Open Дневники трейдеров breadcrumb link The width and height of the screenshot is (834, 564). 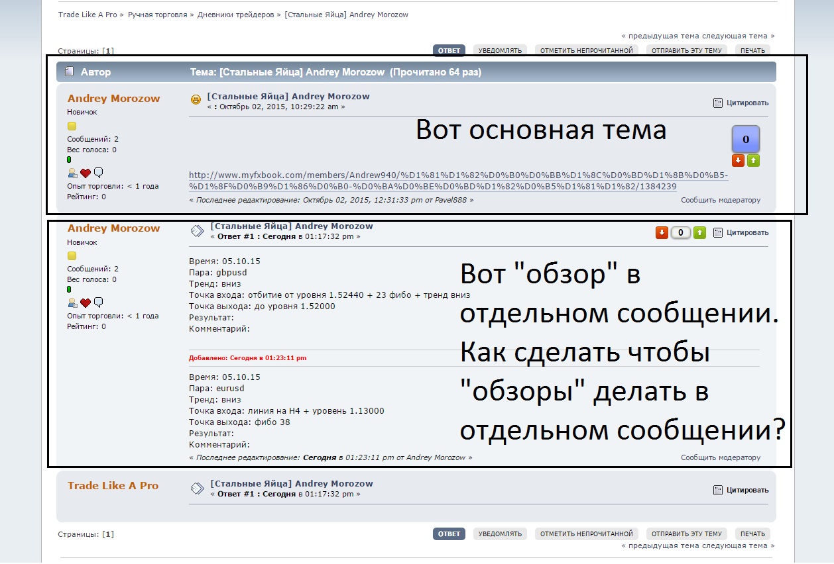tap(235, 15)
